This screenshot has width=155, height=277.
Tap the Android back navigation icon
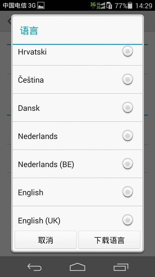[34, 267]
